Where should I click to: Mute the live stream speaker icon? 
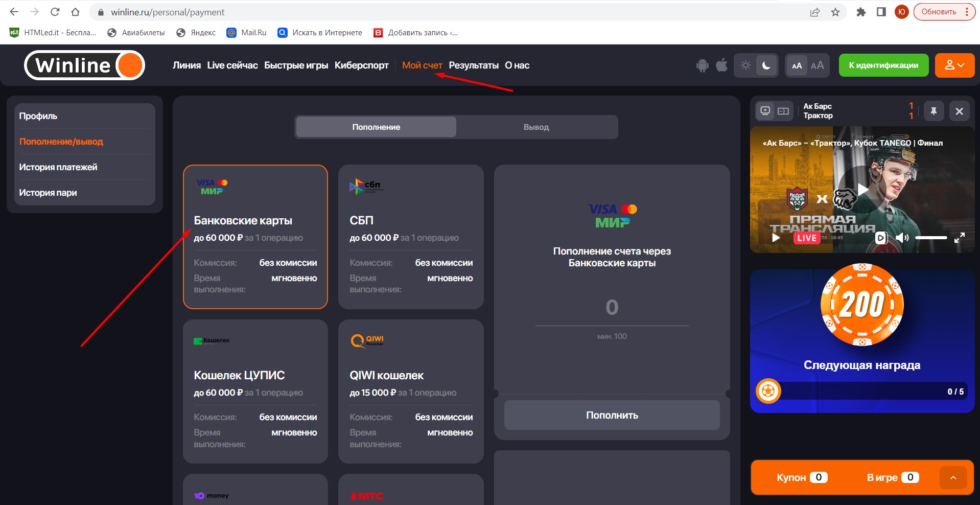tap(902, 238)
